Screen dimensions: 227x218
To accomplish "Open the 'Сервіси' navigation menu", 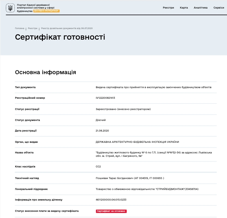I will pyautogui.click(x=219, y=8).
